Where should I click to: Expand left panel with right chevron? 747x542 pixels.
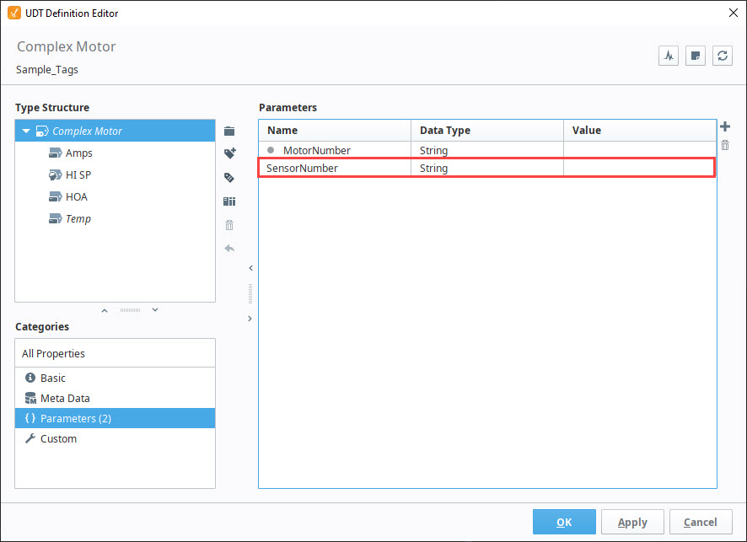[x=250, y=319]
